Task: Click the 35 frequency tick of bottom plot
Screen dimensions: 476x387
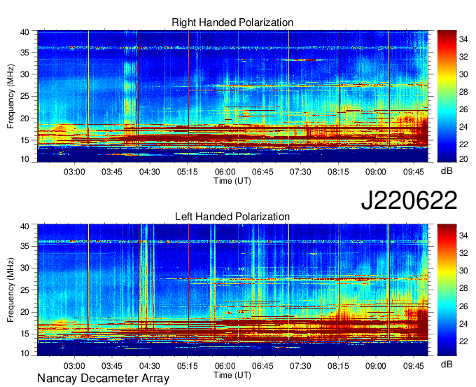Action: [x=24, y=246]
